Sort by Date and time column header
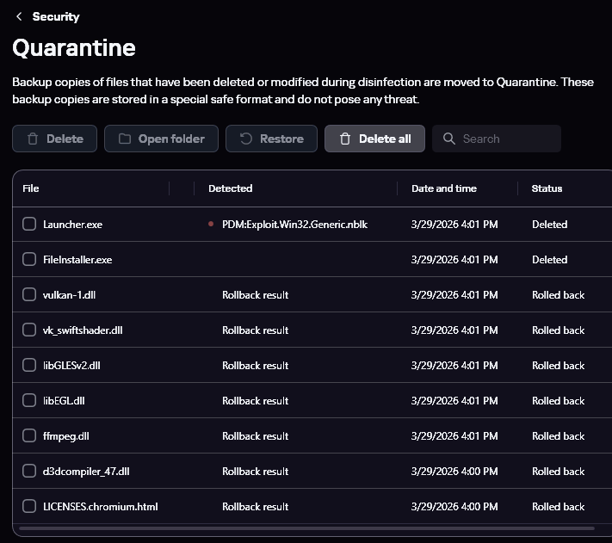The image size is (612, 543). (x=444, y=188)
